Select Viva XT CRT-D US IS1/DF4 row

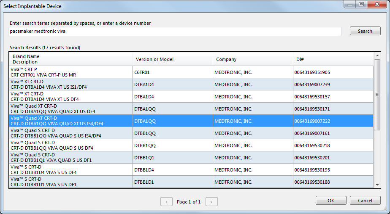click(191, 84)
